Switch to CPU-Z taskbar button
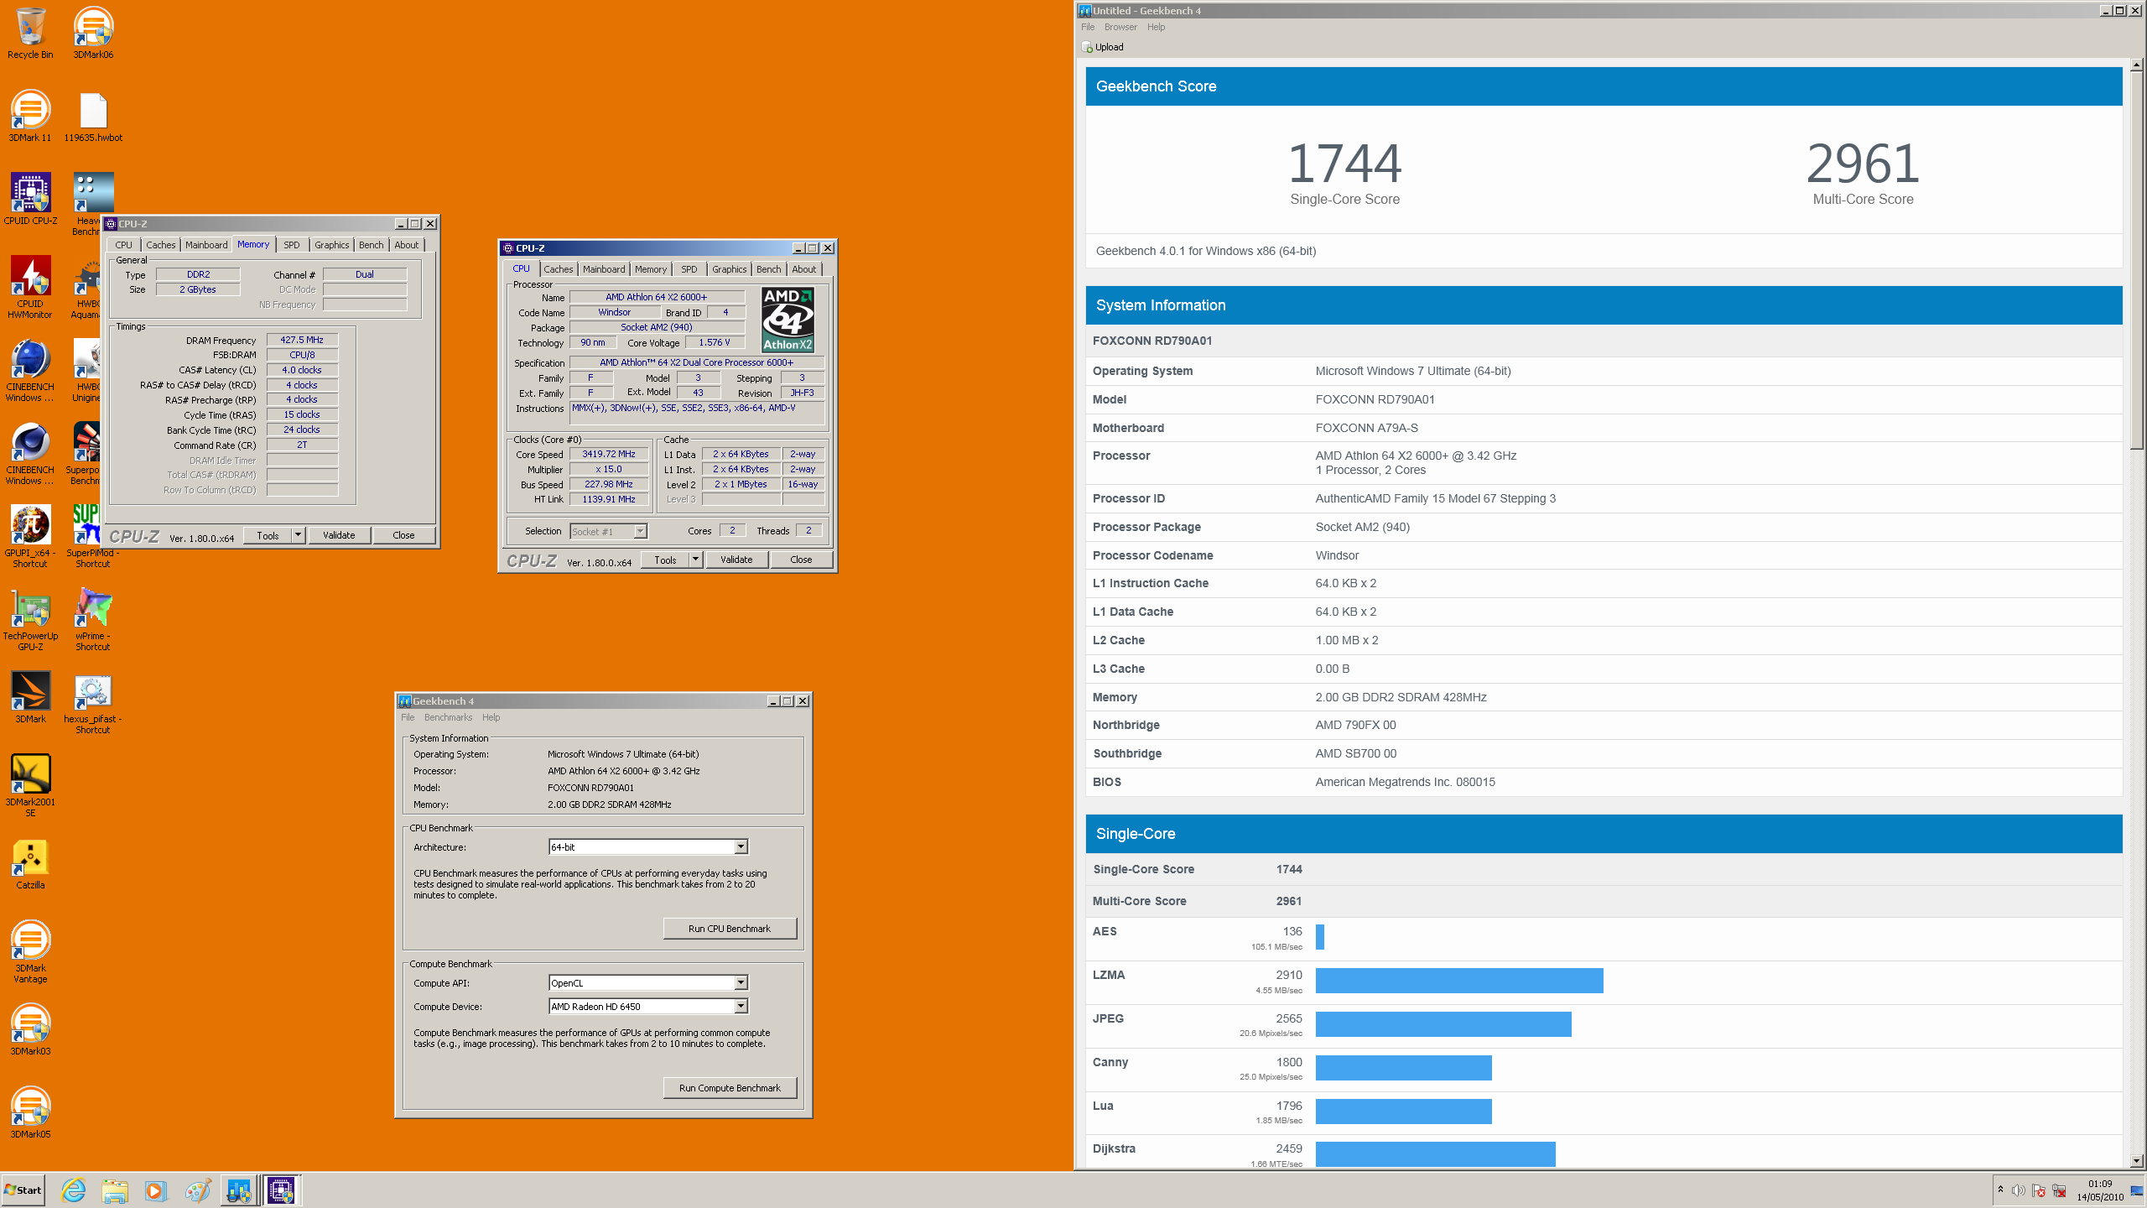Screen dimensions: 2147x1208 tap(281, 1190)
